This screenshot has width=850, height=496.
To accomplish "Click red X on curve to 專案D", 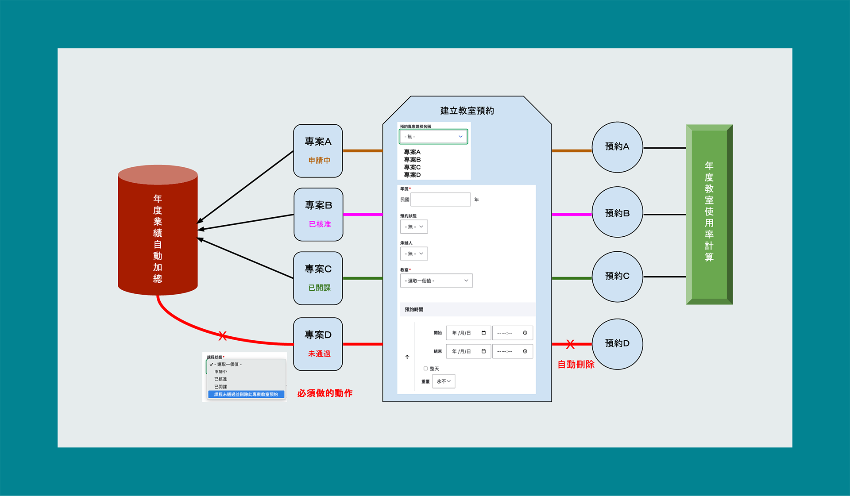I will pyautogui.click(x=223, y=336).
